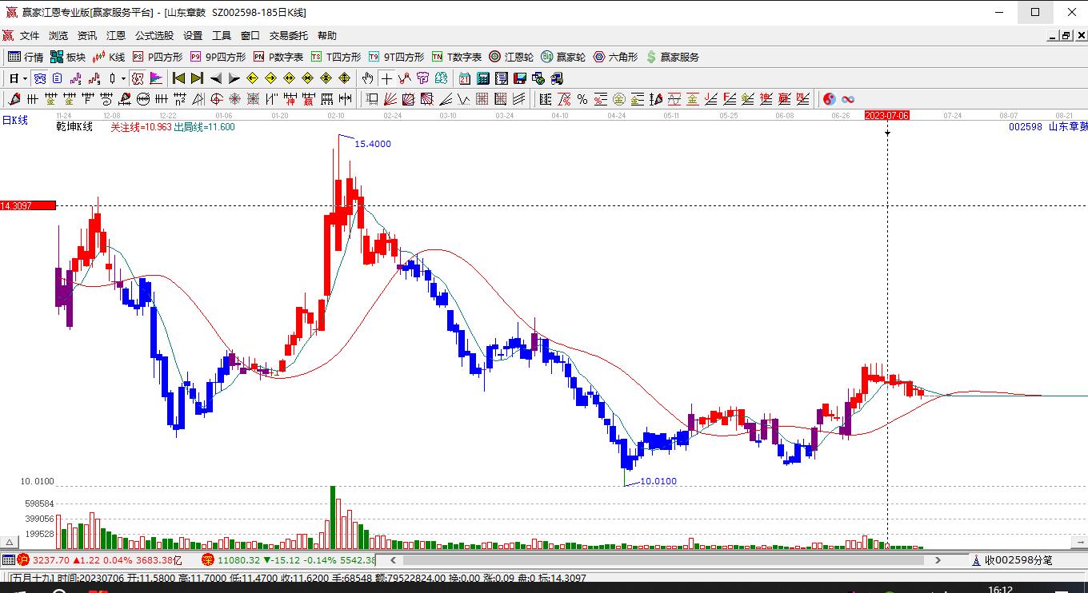
Task: Open the 浏览 menu
Action: click(x=58, y=36)
